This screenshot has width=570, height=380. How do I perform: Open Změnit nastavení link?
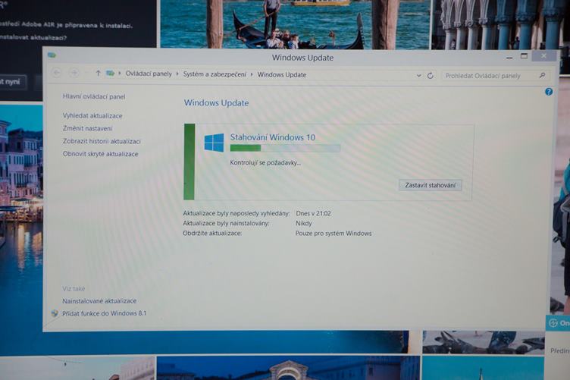(x=87, y=128)
